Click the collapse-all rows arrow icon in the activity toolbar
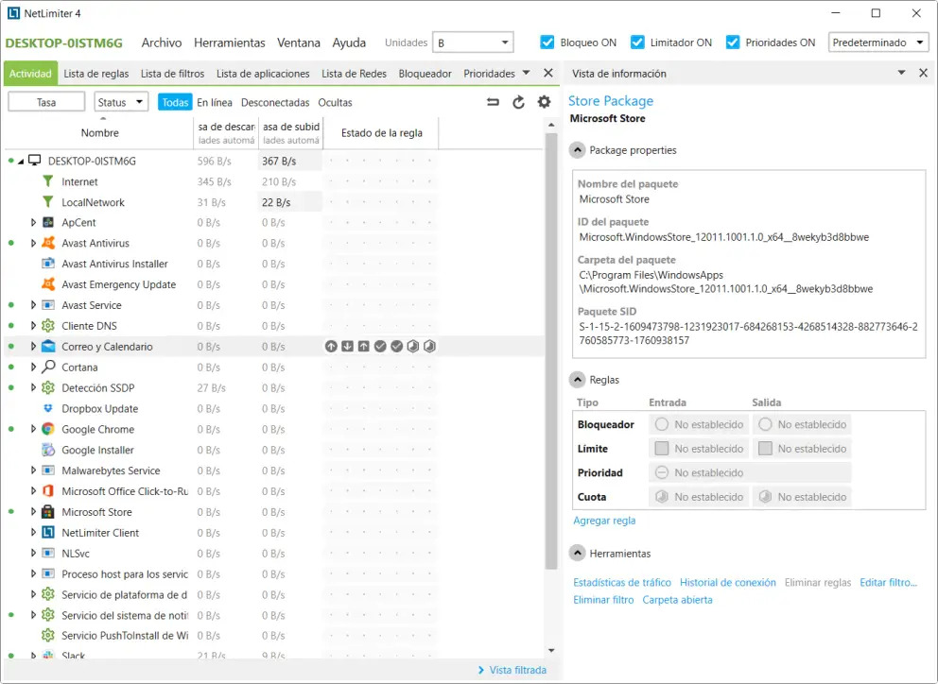 (x=493, y=102)
